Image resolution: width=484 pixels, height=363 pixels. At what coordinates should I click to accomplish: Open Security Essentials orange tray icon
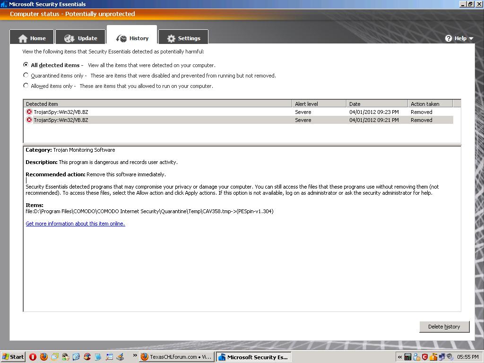point(433,357)
